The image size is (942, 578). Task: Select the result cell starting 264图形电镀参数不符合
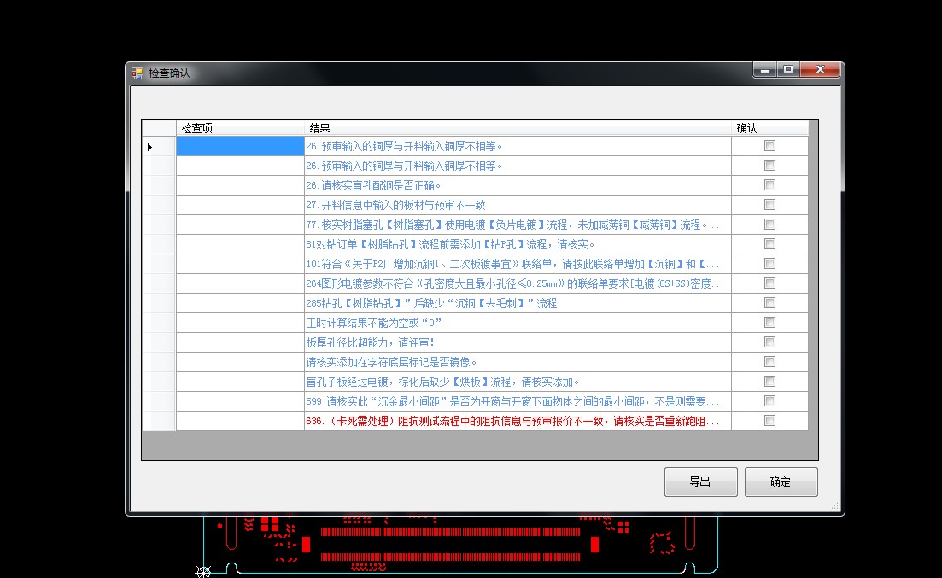pos(518,283)
